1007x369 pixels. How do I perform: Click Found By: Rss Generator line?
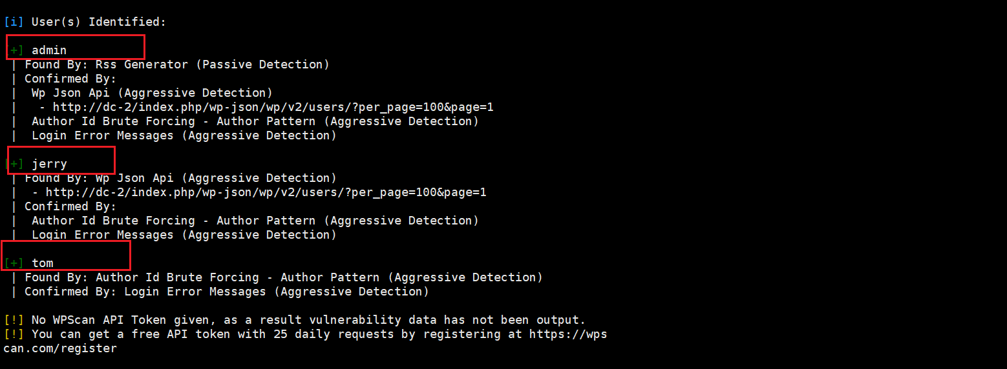(177, 65)
